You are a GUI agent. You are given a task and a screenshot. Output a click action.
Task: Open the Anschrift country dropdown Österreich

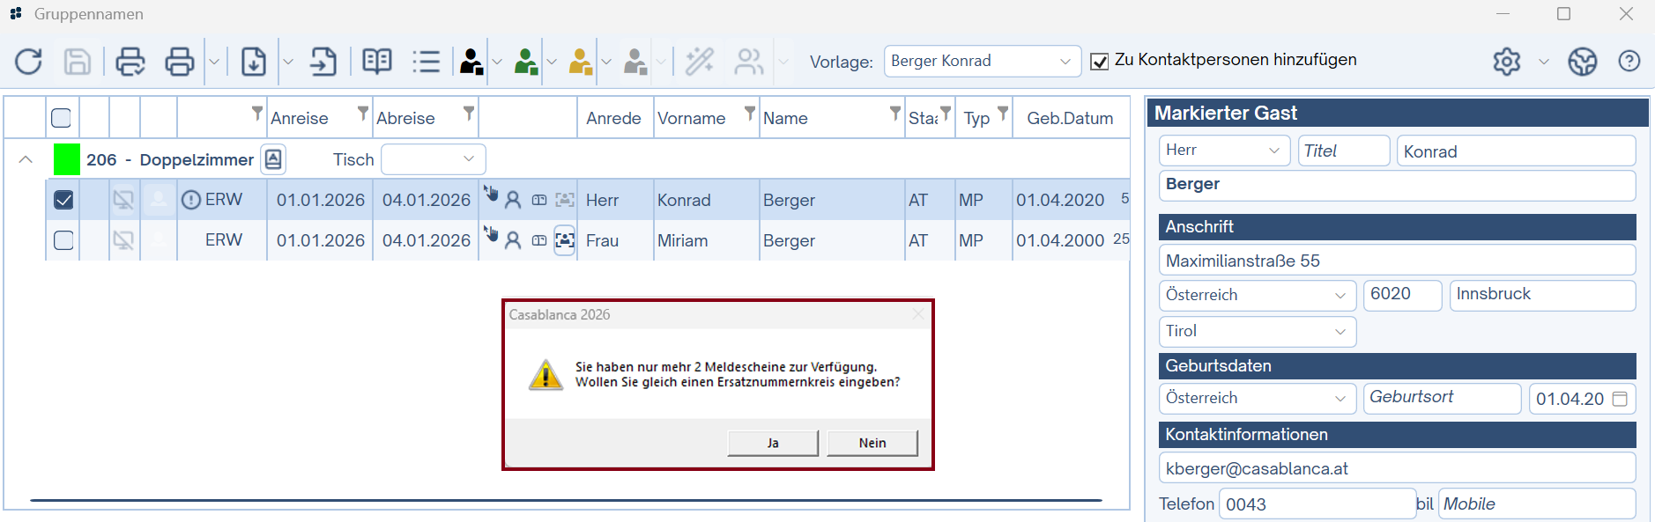pyautogui.click(x=1258, y=295)
